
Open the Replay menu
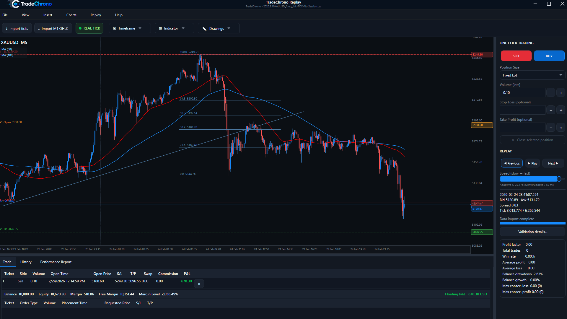coord(96,15)
